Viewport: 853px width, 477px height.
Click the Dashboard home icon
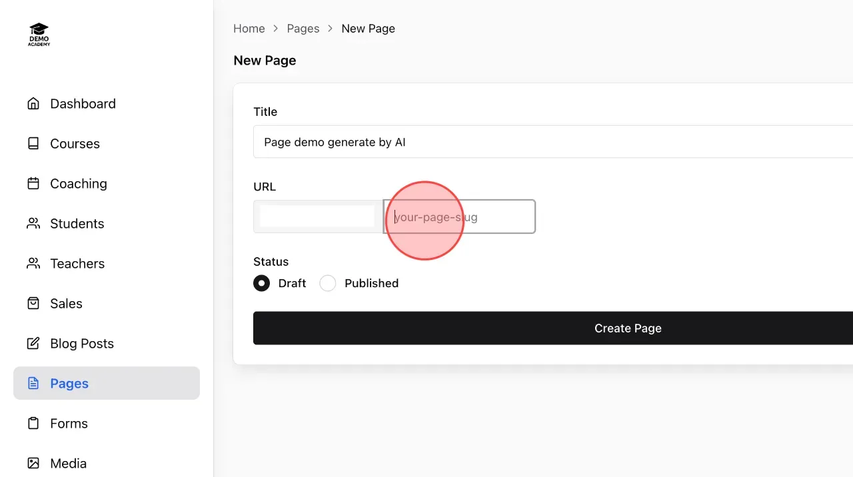(x=33, y=103)
